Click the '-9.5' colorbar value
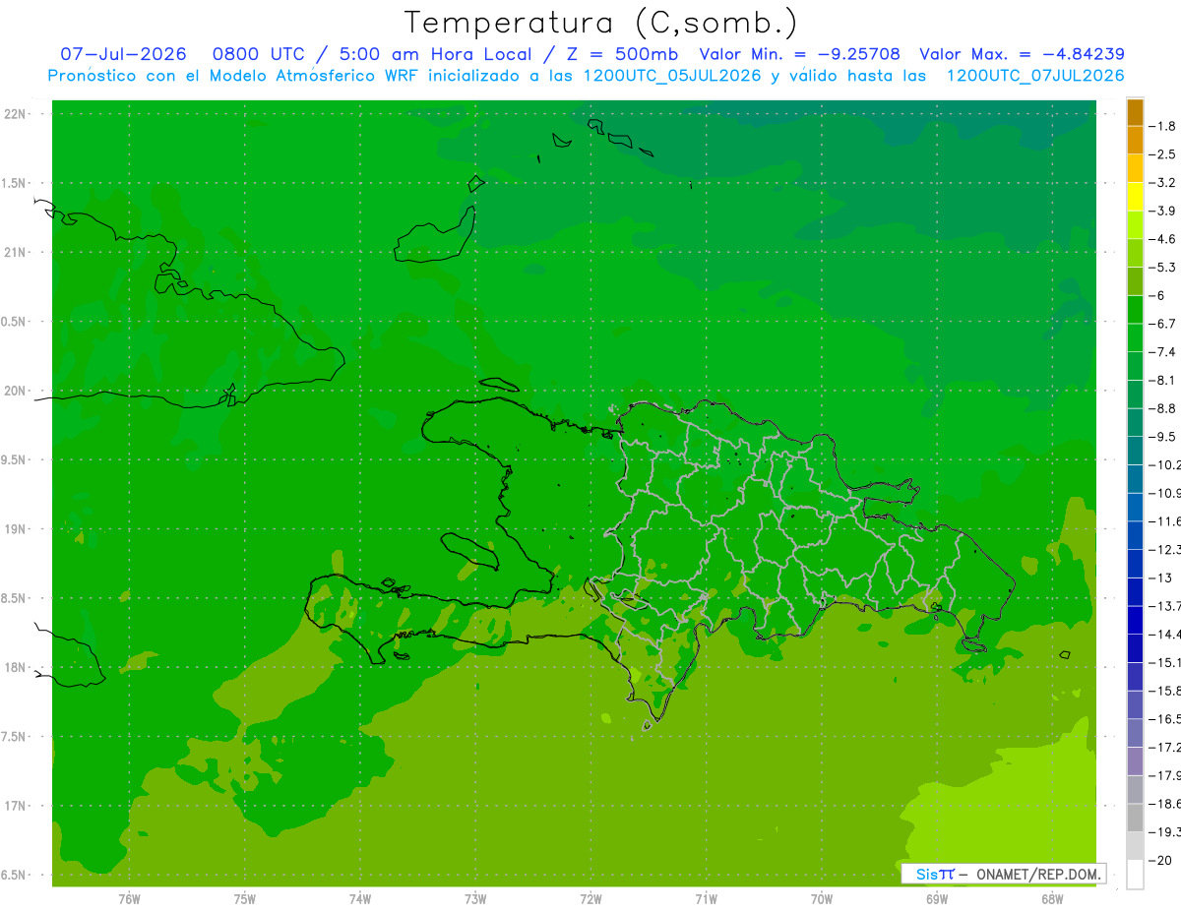 click(1163, 437)
